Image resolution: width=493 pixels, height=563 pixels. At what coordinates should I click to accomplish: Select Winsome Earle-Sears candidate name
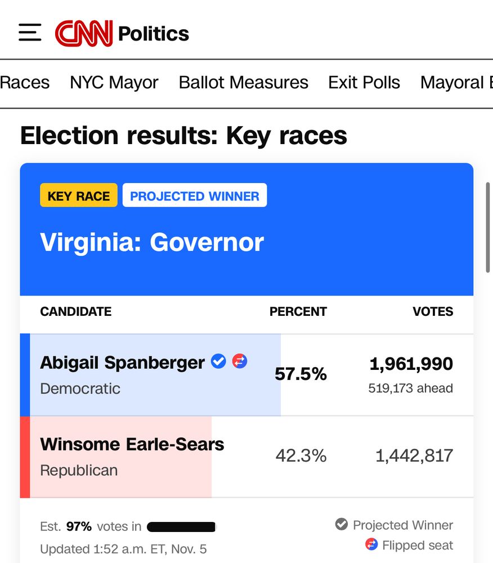coord(132,444)
